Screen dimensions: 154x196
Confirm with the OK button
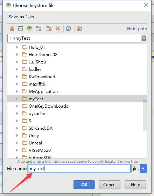(x=84, y=185)
